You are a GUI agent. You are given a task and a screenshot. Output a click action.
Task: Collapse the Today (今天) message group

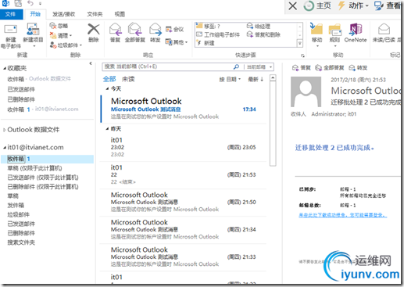pyautogui.click(x=107, y=89)
